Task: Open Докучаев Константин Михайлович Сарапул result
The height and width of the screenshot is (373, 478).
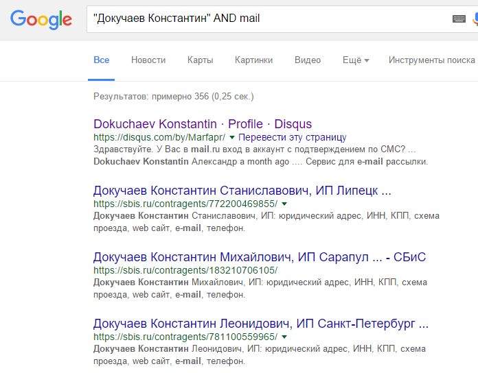Action: 260,257
